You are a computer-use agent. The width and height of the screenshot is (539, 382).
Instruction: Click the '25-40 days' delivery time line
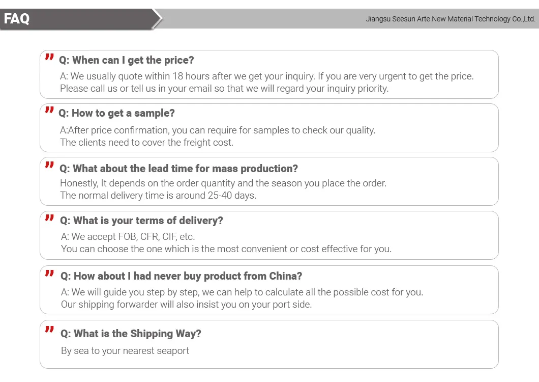158,195
